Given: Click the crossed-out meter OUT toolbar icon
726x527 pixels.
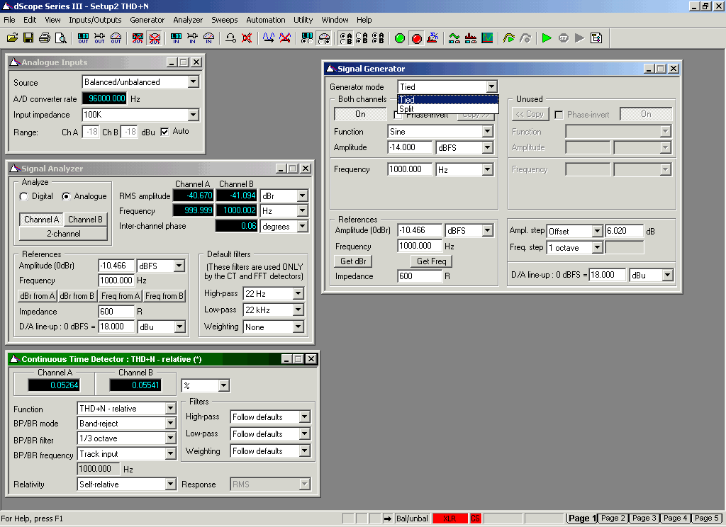Looking at the screenshot, I should 154,38.
